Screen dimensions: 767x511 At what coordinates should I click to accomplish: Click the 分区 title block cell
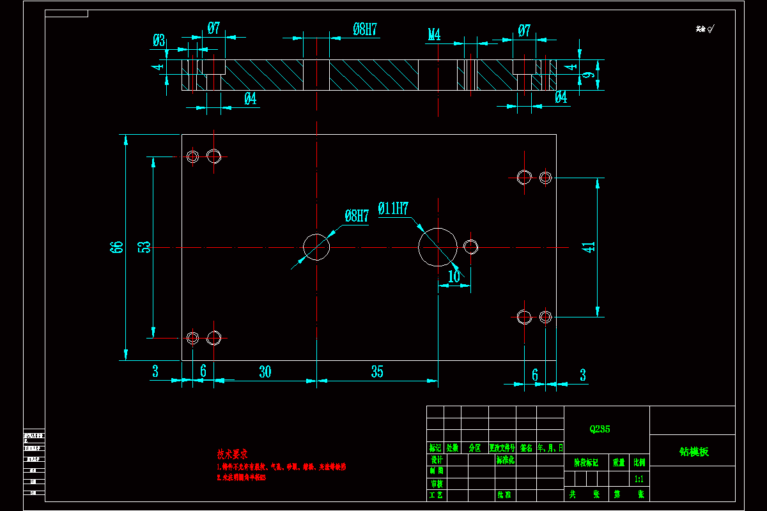[x=474, y=448]
